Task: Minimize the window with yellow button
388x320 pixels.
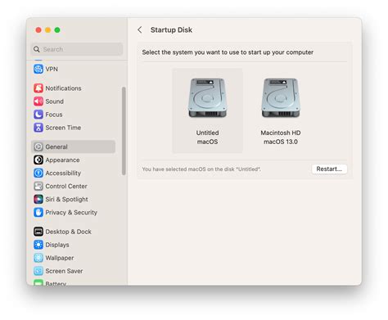Action: 47,30
